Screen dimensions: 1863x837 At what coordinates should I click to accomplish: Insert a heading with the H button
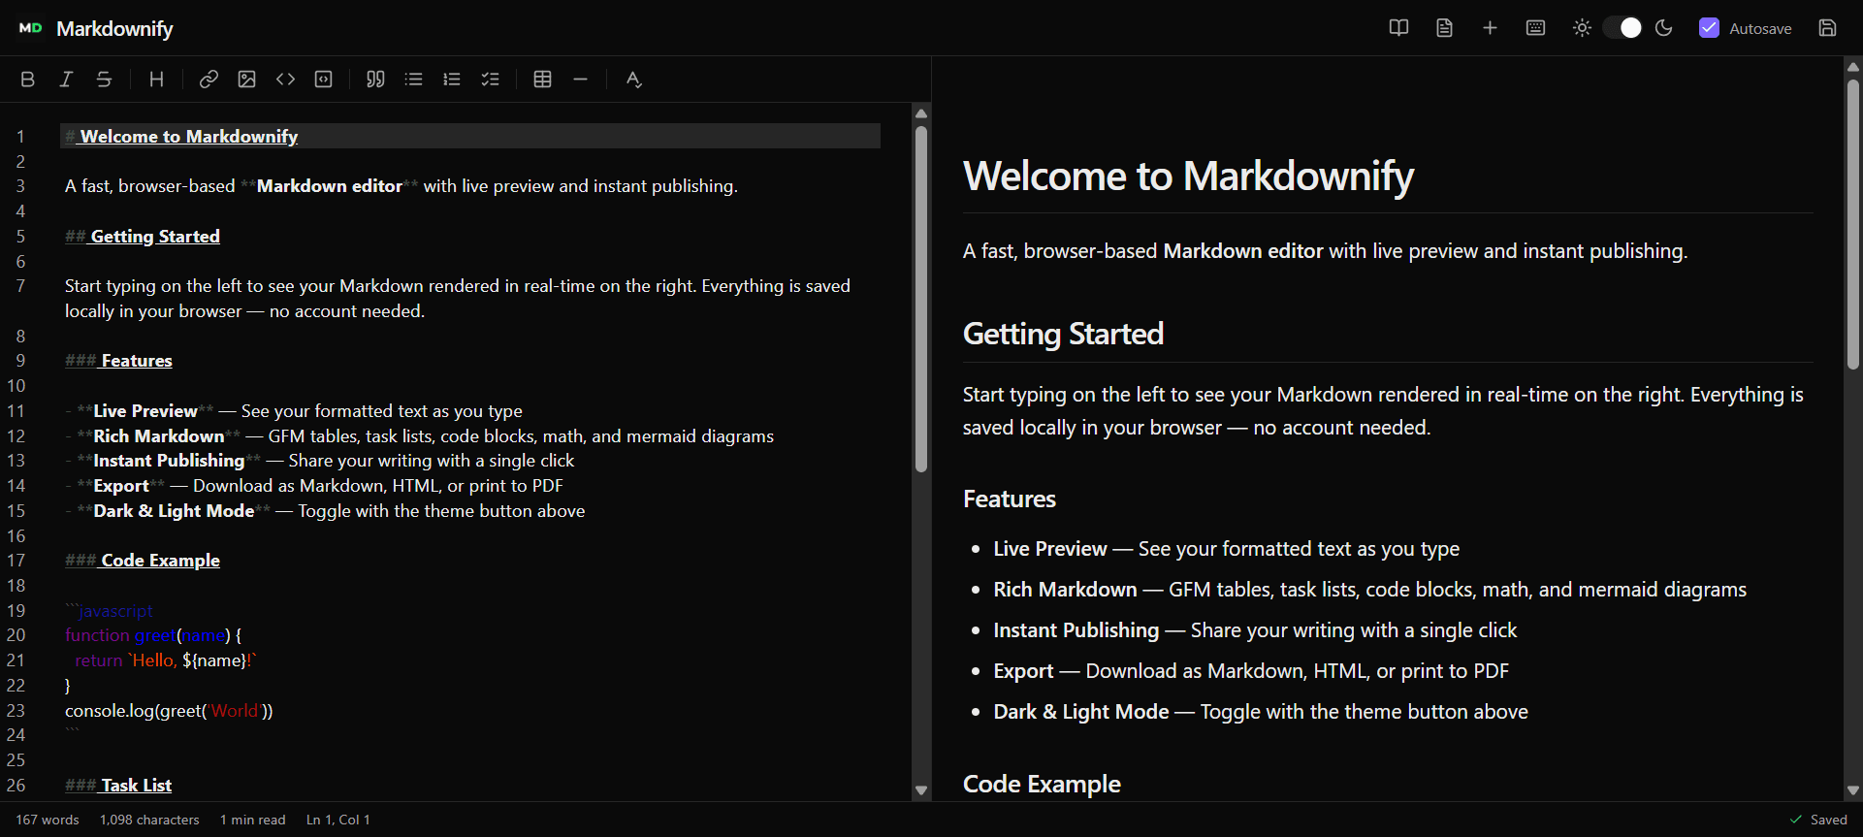click(x=156, y=80)
